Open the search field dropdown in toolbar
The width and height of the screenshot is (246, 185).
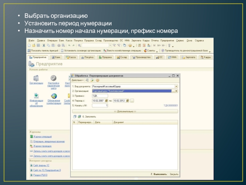[x=110, y=45]
